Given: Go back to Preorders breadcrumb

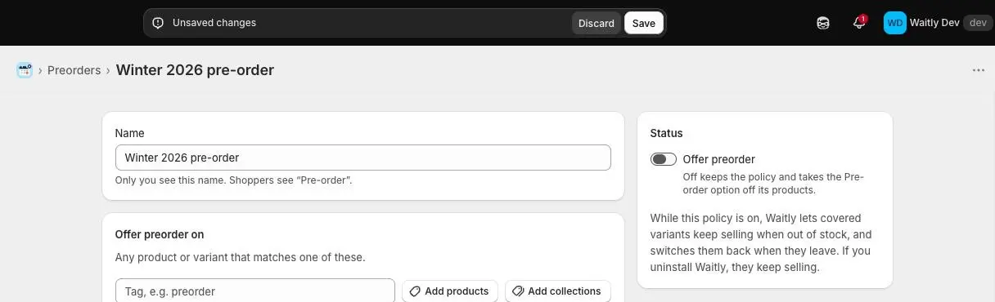Looking at the screenshot, I should click(x=74, y=70).
